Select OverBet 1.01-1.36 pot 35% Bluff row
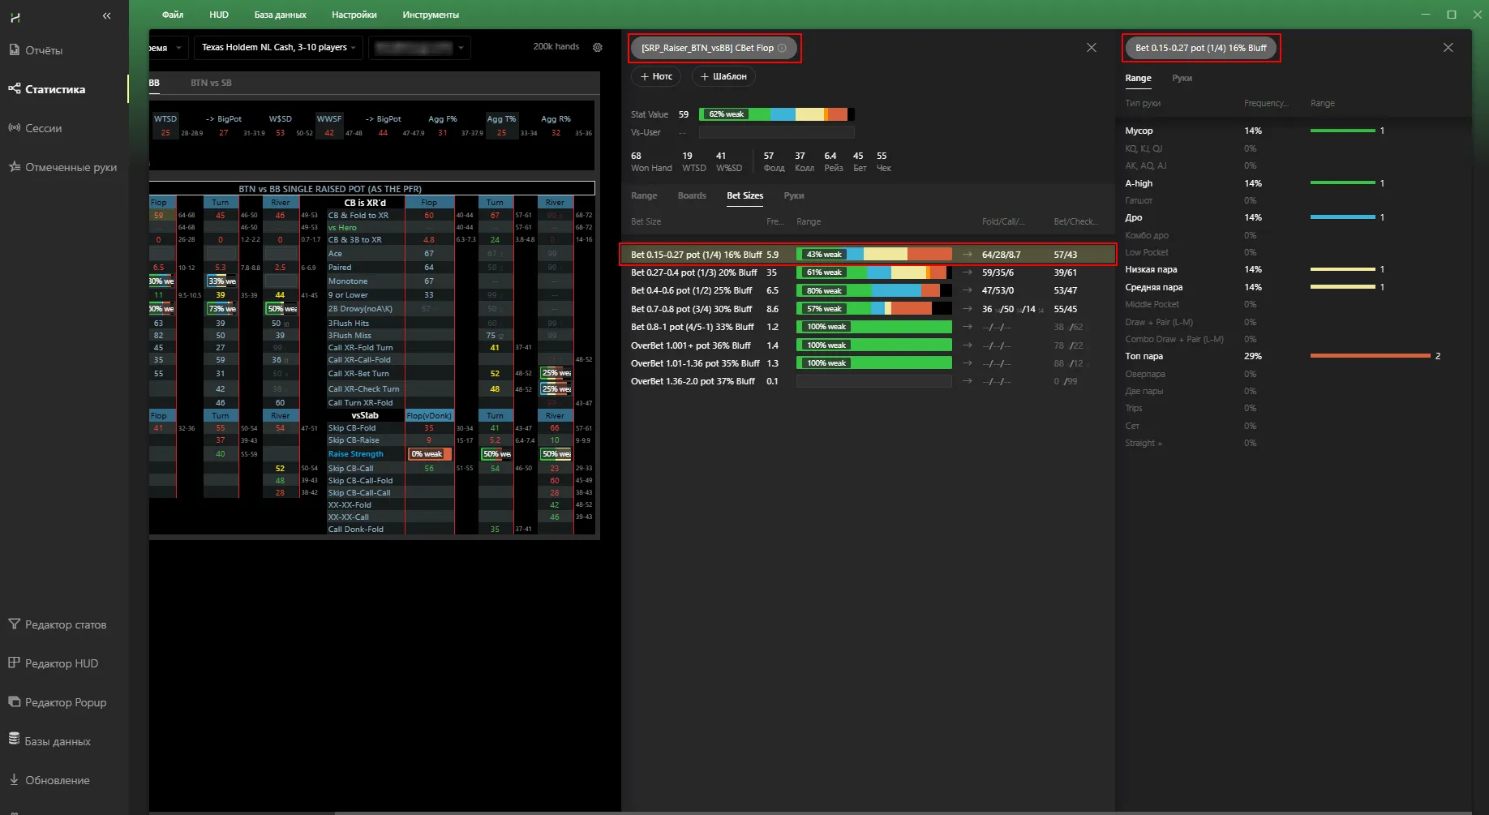 pyautogui.click(x=868, y=363)
